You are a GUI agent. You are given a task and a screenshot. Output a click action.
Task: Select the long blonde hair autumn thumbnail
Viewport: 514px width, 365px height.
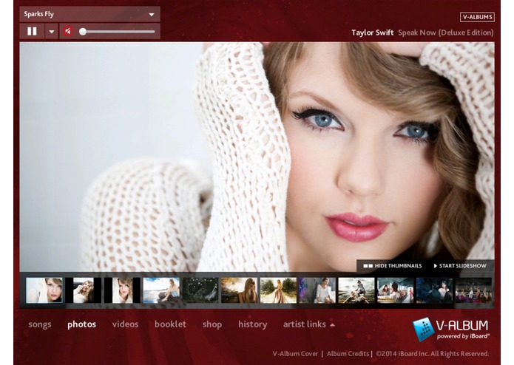click(240, 290)
